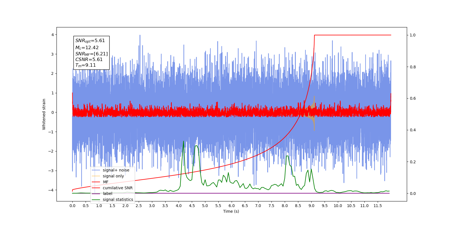This screenshot has width=452, height=226.
Task: Click the −4 tick on the strain axis
Action: point(51,190)
